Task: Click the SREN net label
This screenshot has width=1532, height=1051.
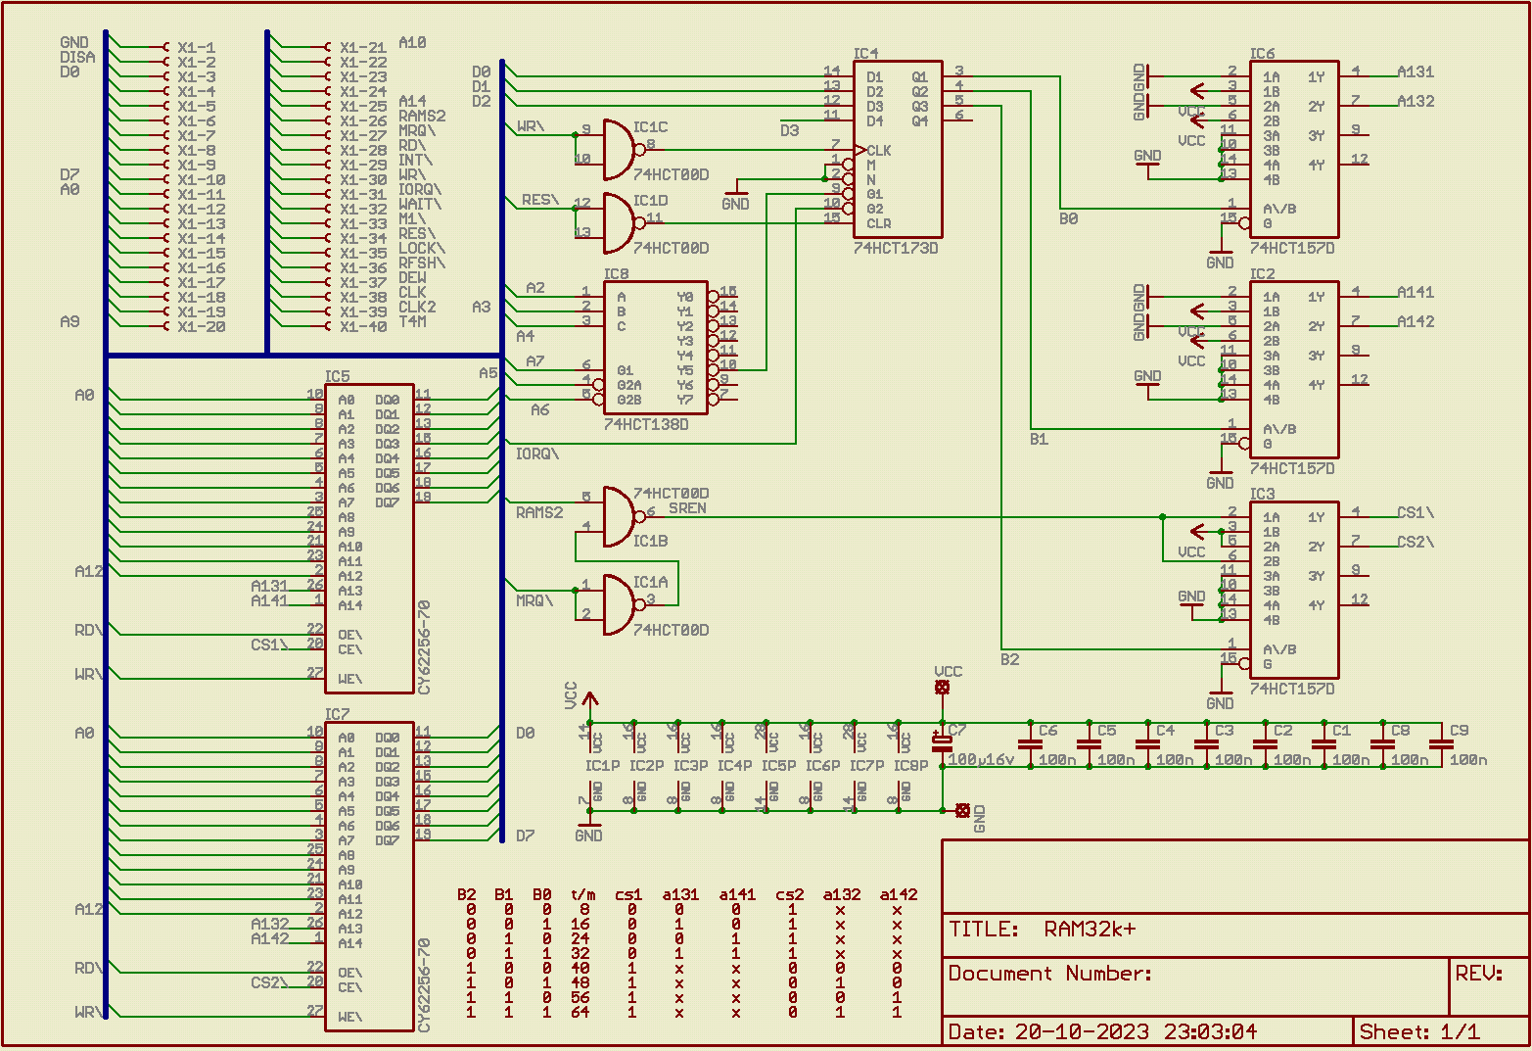Action: 687,508
